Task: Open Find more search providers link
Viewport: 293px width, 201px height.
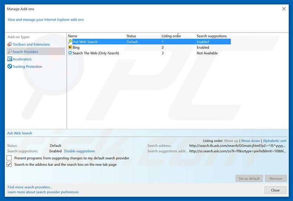Action: 30,187
